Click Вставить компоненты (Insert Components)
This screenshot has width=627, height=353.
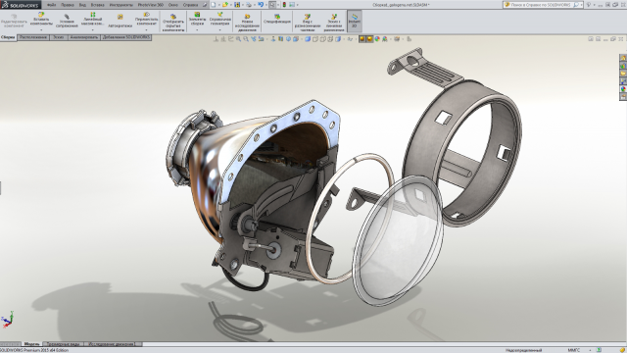click(41, 20)
